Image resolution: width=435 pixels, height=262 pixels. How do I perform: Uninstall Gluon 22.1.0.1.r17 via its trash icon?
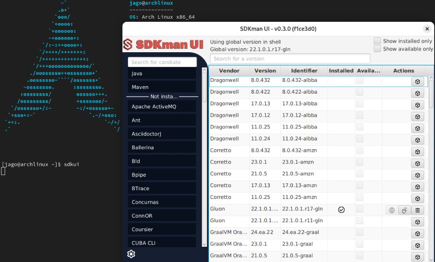[x=417, y=210]
